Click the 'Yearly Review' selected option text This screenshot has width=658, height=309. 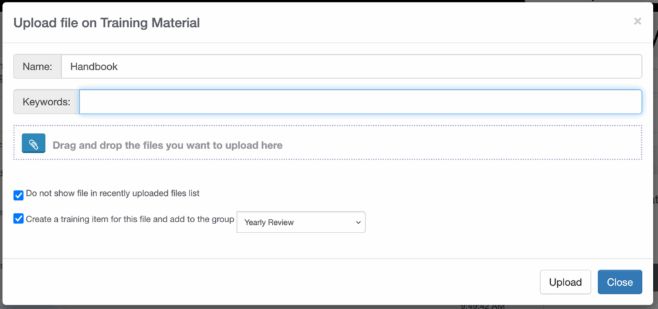pyautogui.click(x=269, y=222)
